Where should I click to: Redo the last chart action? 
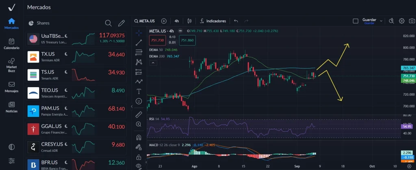click(x=246, y=21)
